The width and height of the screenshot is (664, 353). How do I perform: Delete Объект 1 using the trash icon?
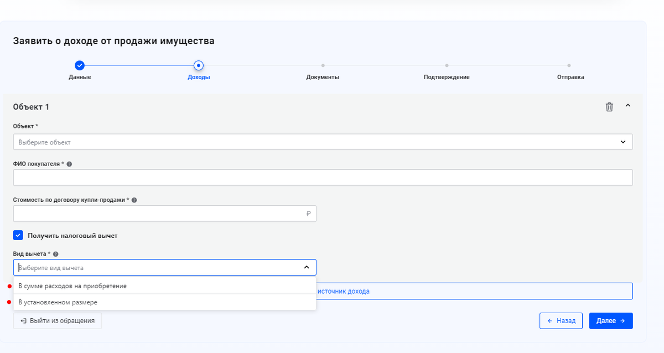pos(609,106)
